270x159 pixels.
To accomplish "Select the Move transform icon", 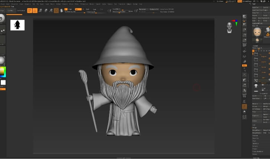I will pyautogui.click(x=40, y=10).
